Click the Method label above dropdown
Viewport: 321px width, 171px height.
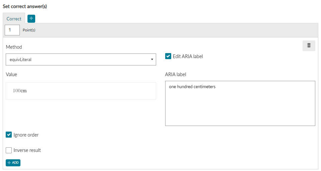point(14,47)
